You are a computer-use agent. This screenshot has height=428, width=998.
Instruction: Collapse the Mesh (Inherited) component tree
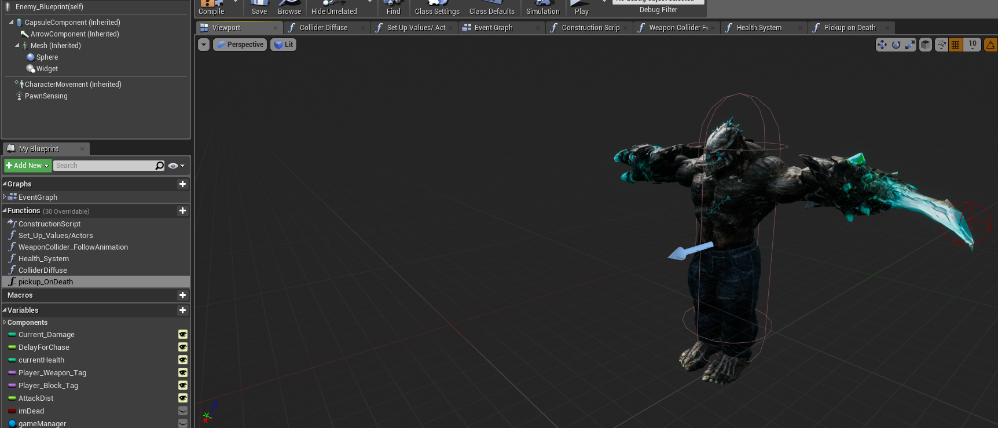(17, 45)
